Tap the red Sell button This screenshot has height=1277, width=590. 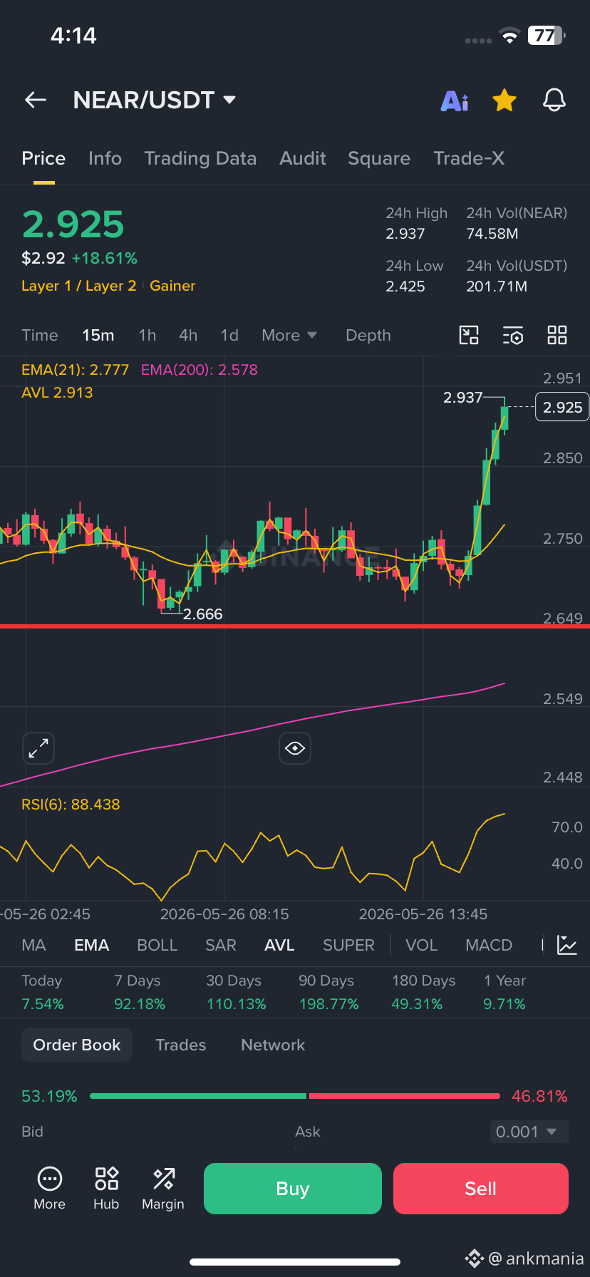tap(481, 1189)
